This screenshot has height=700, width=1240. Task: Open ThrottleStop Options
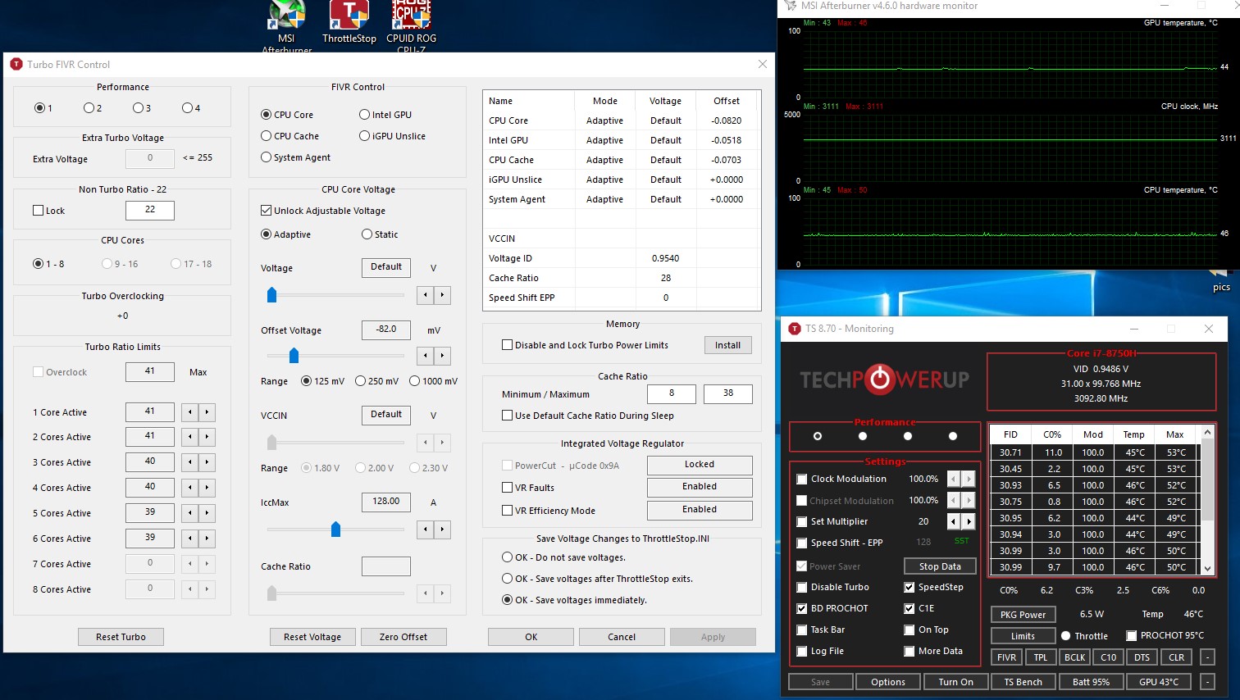(888, 682)
